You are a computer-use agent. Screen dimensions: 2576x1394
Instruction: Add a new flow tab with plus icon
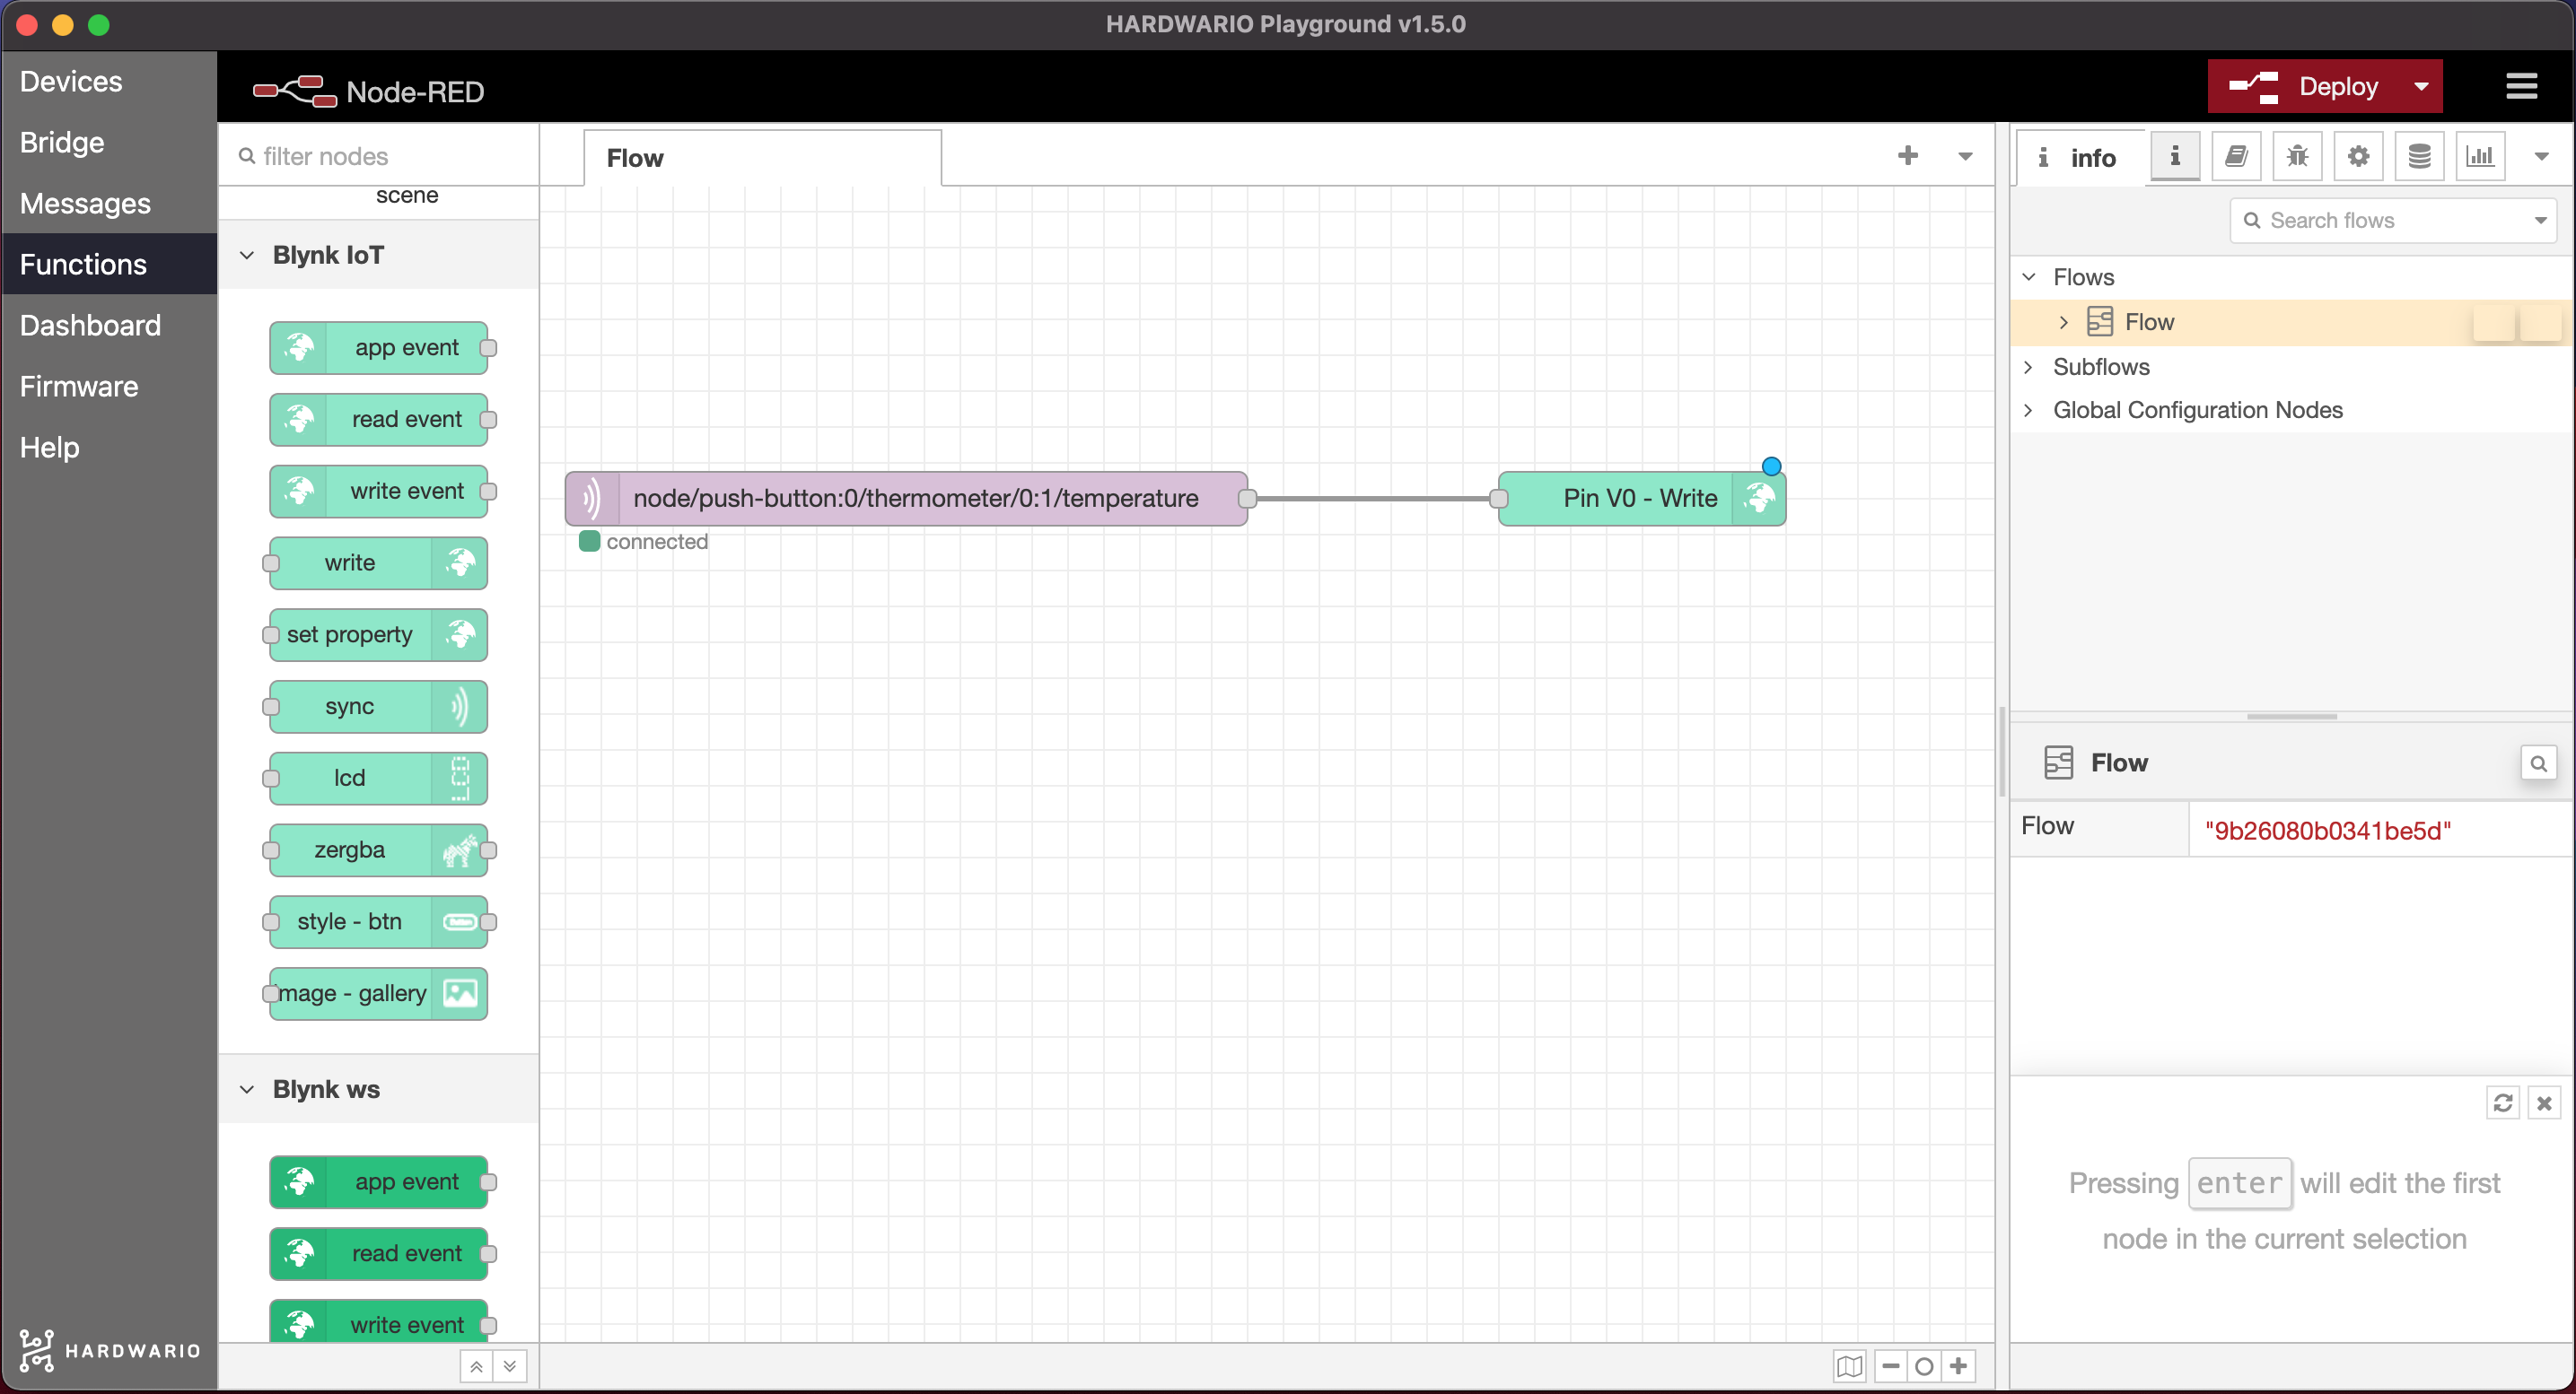(x=1907, y=156)
